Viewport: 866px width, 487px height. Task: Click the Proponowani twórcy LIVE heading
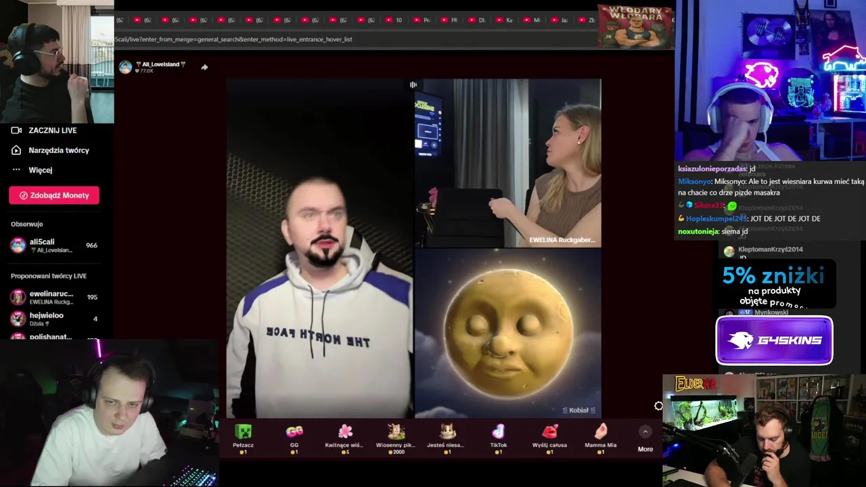(49, 276)
